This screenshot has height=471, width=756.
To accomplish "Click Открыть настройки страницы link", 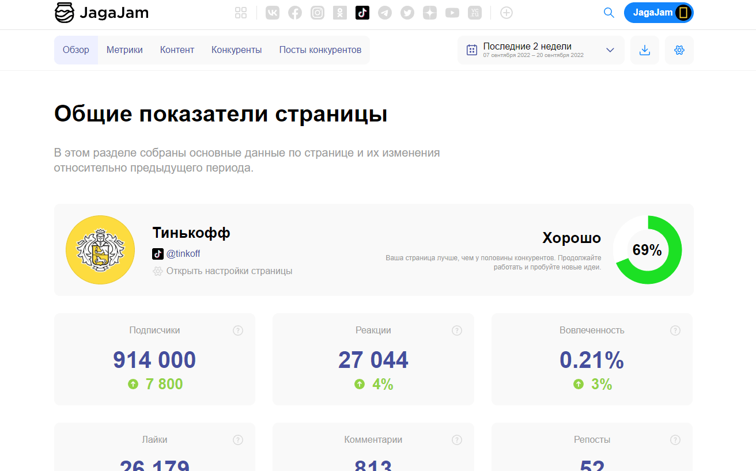I will (x=229, y=271).
